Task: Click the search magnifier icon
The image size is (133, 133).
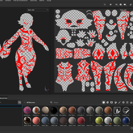Action: (x=51, y=102)
